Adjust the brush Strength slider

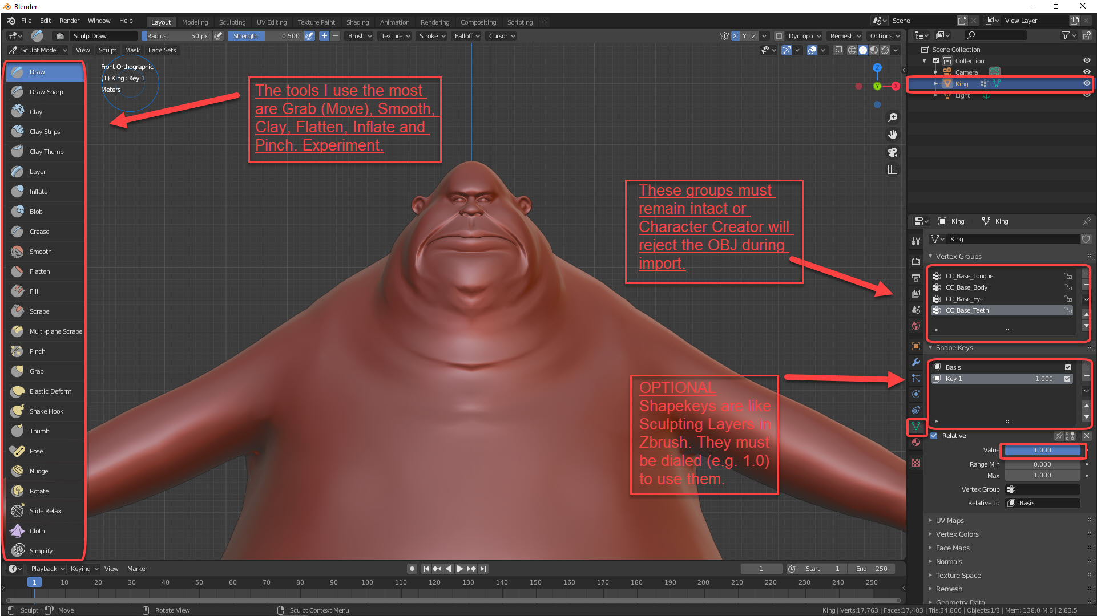pos(265,36)
